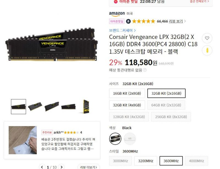Image resolution: width=220 pixels, height=169 pixels.
Task: Open 옵션 전체보기 option list
Action: [x=199, y=1]
